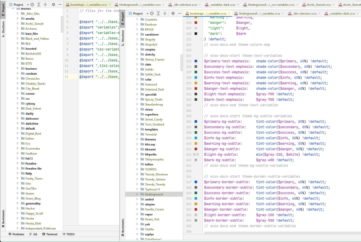The width and height of the screenshot is (361, 242).
Task: Close the _tiki-selectors.scss tab in the left window
Action: click(x=199, y=5)
